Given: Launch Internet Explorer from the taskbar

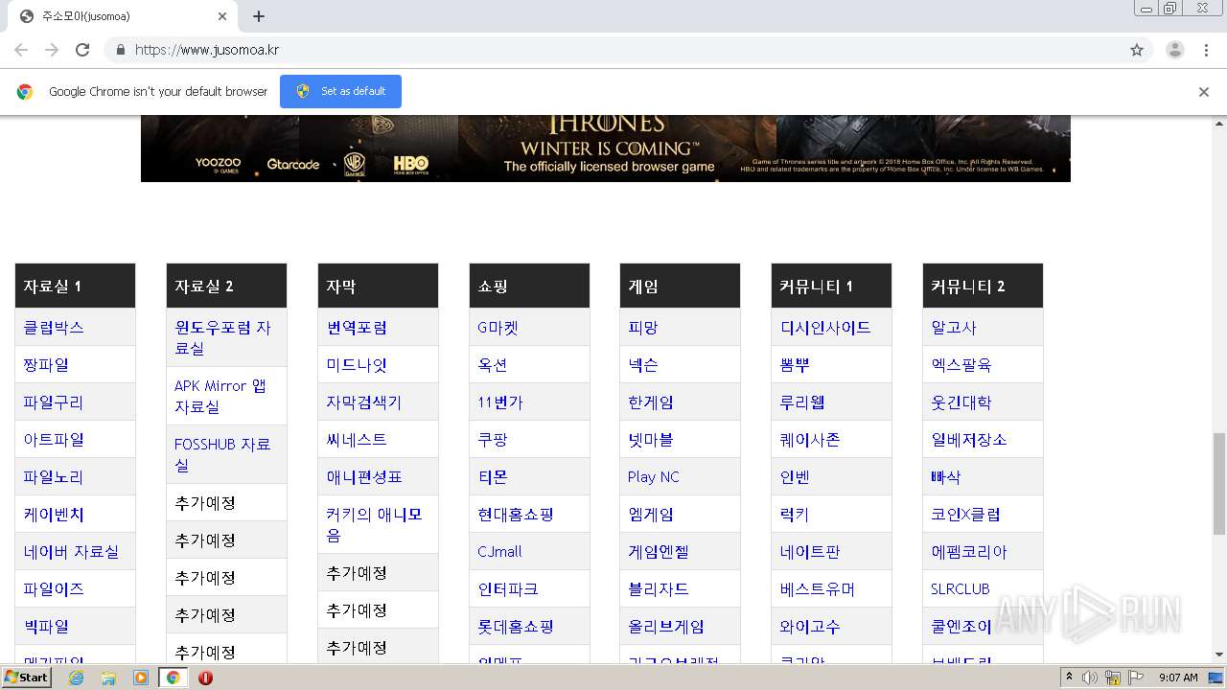Looking at the screenshot, I should (x=77, y=678).
